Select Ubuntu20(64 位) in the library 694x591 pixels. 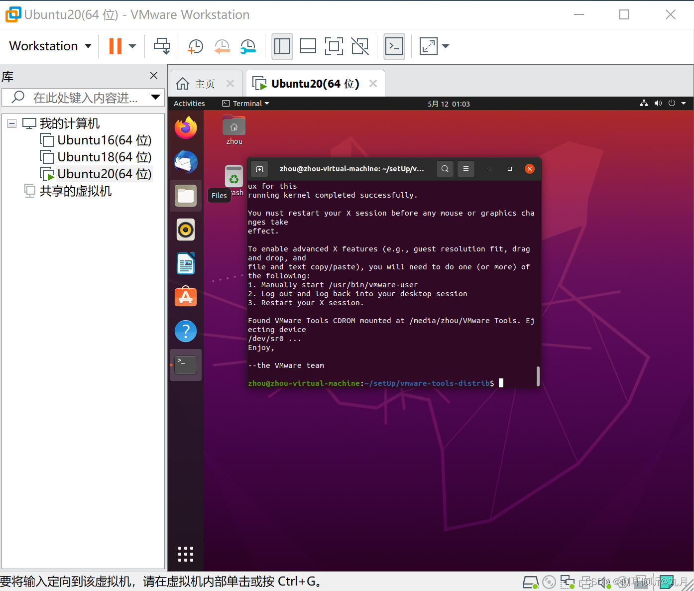tap(96, 174)
